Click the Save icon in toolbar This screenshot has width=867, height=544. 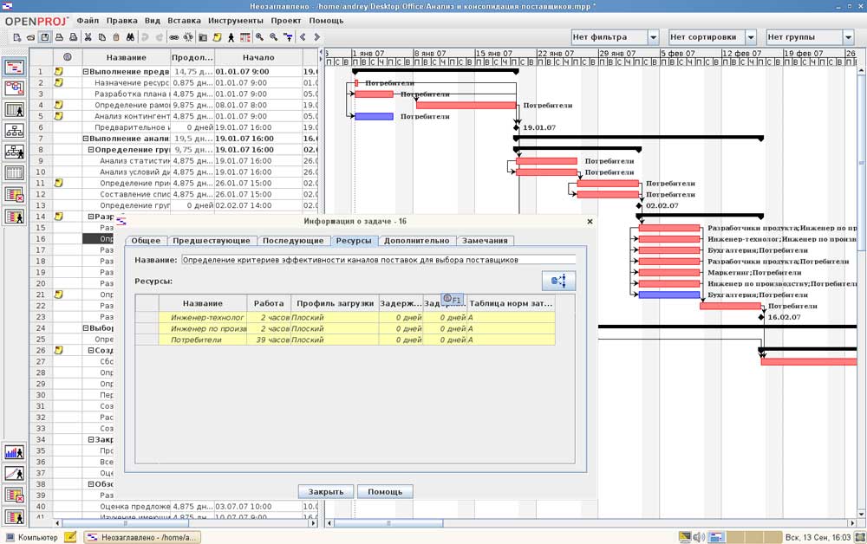pyautogui.click(x=45, y=37)
